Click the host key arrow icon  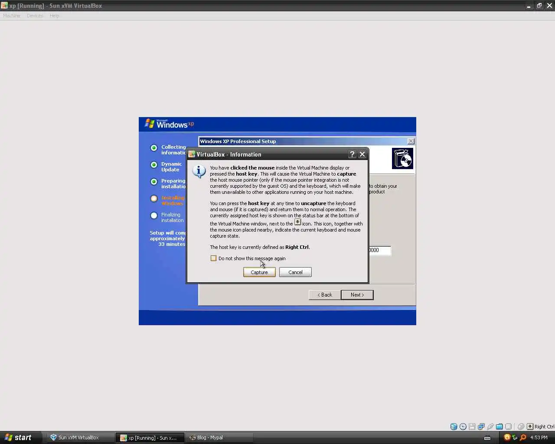[530, 427]
